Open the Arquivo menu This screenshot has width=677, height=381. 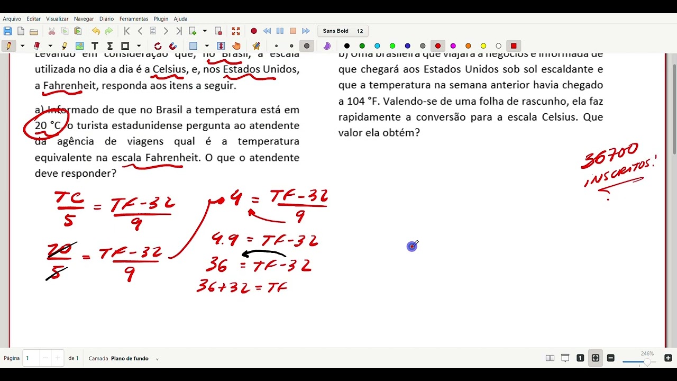[12, 19]
